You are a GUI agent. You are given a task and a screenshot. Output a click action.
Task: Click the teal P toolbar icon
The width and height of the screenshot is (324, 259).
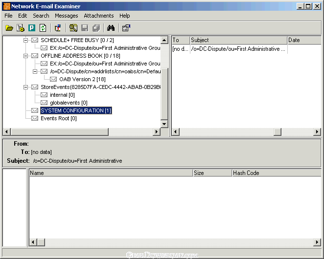[32, 28]
